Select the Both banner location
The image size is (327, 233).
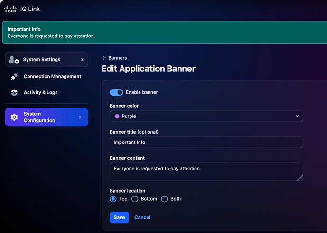pos(164,199)
